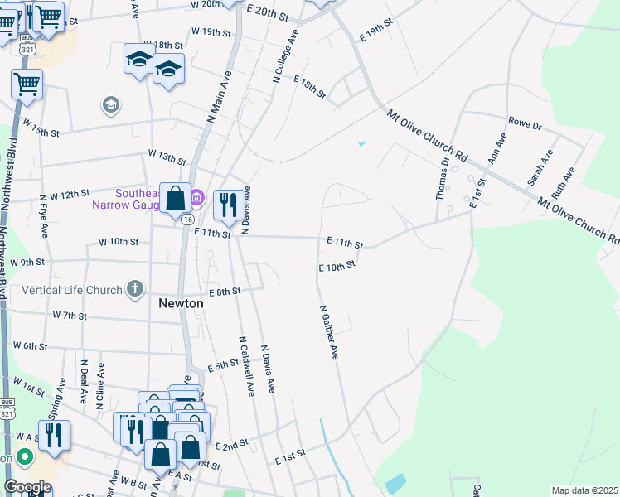The height and width of the screenshot is (497, 620).
Task: Select the graduation cap marker under W 18th St label
Action: (139, 60)
